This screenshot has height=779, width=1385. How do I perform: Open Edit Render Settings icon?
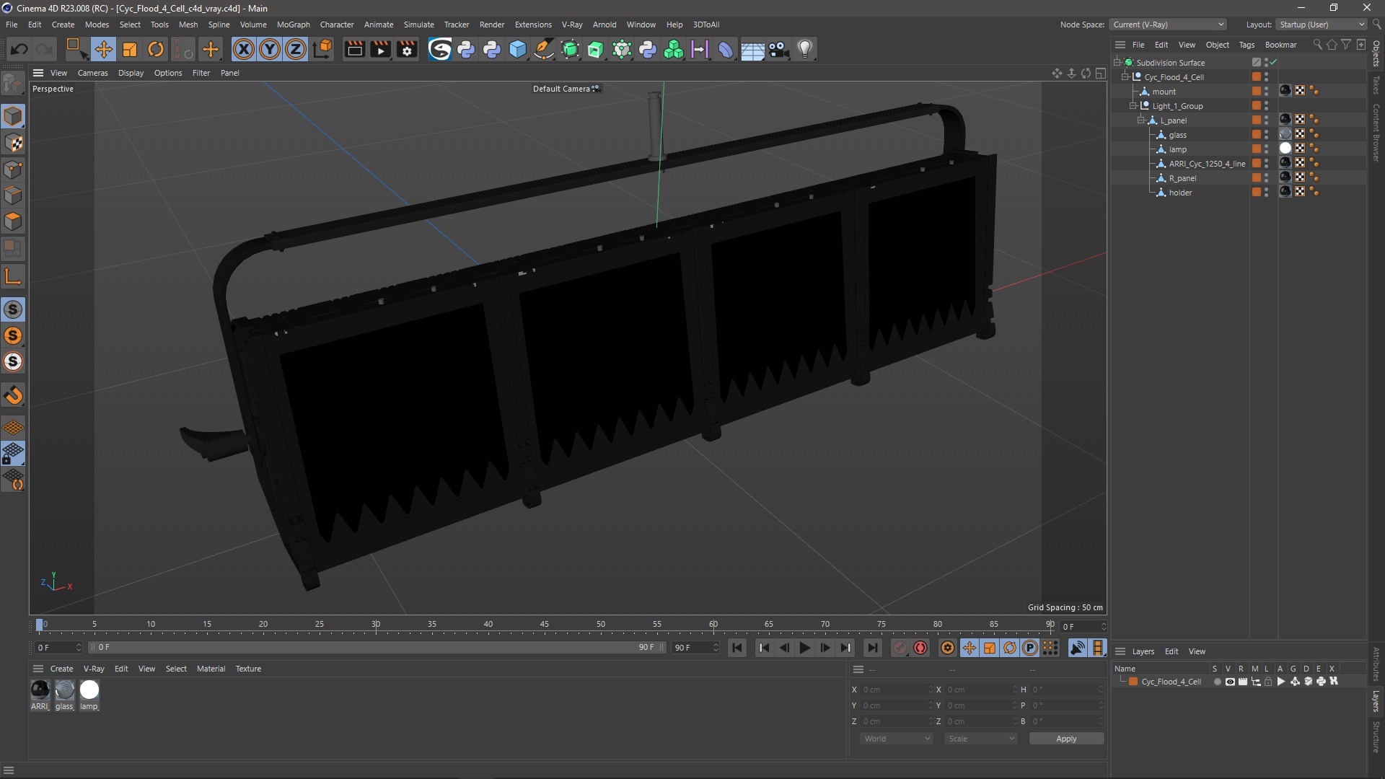407,49
